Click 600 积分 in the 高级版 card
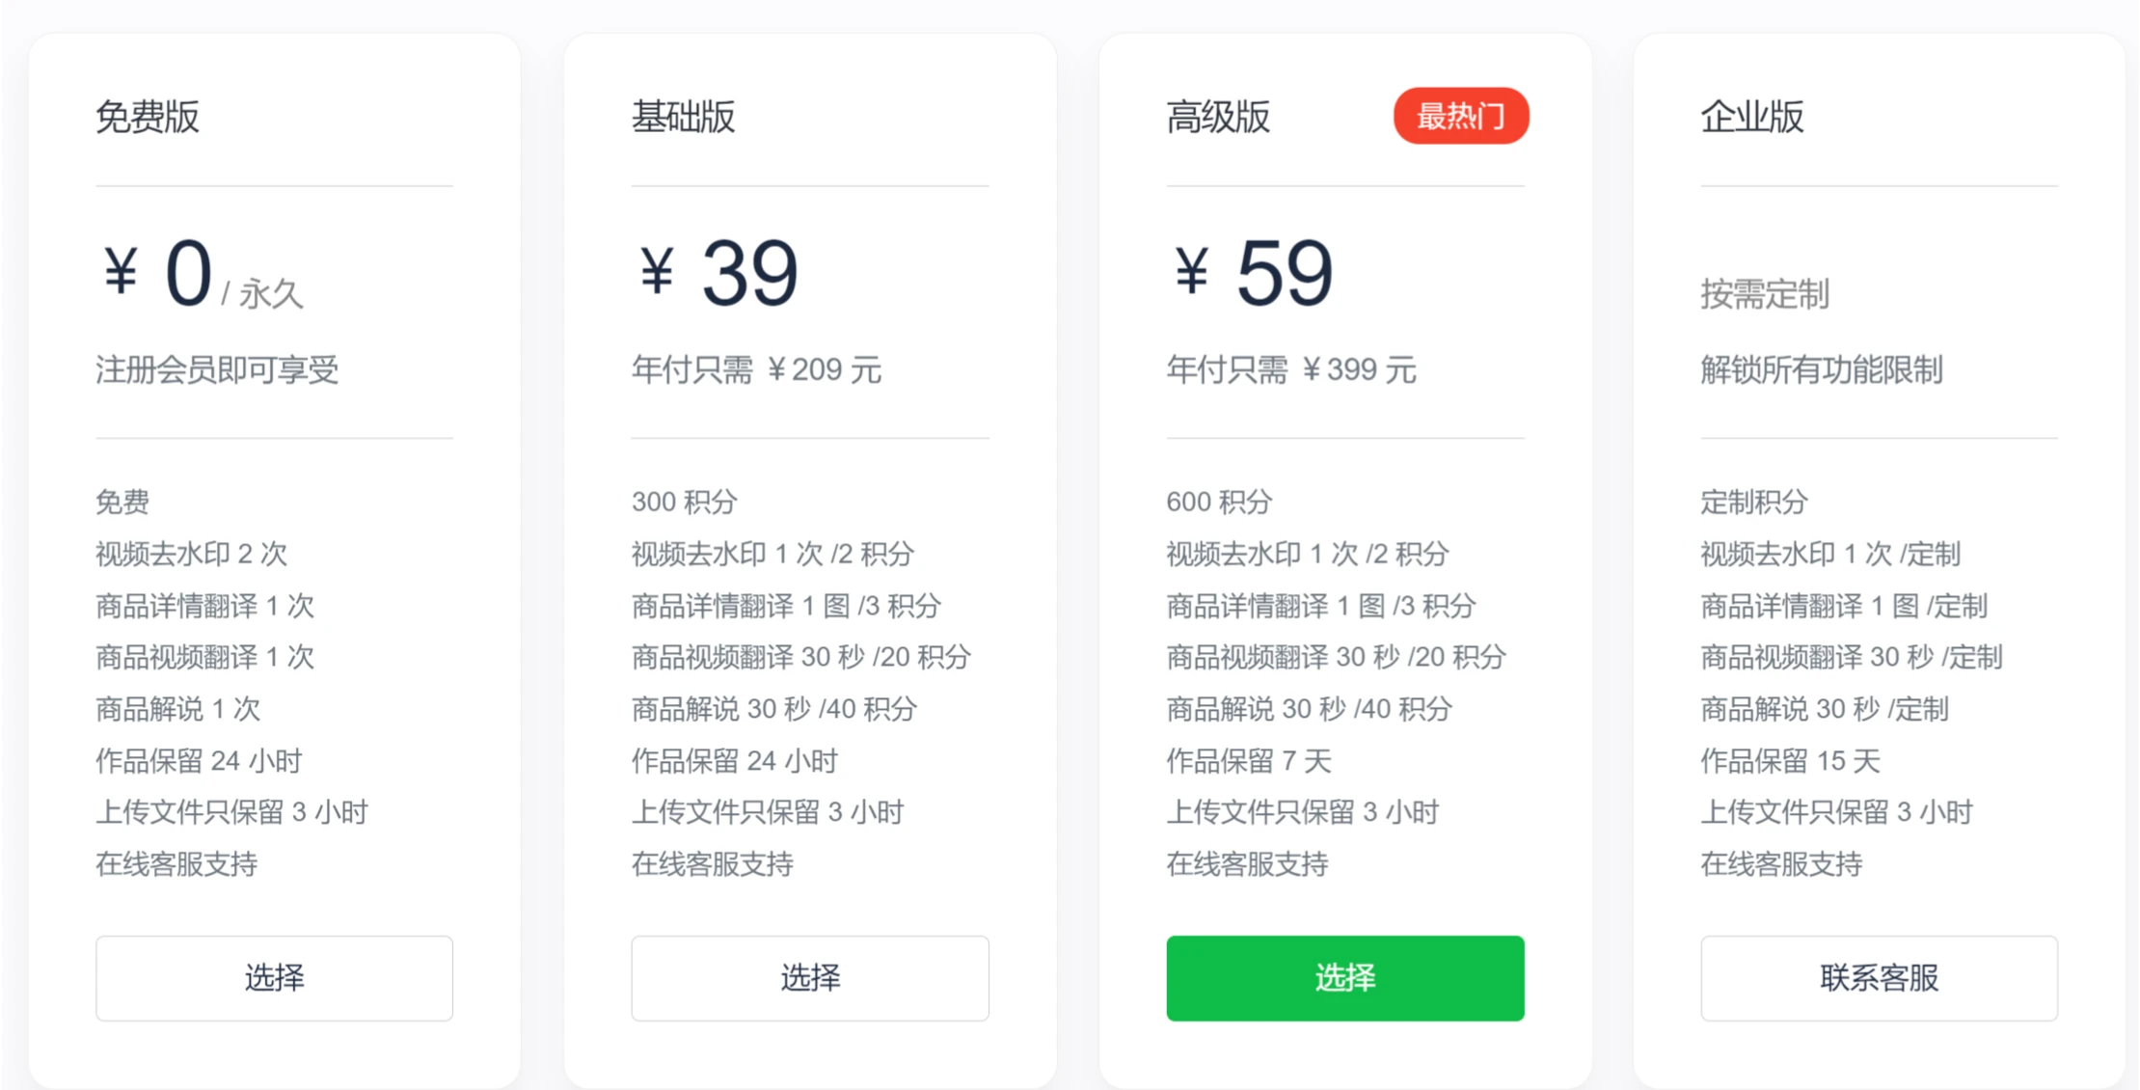Screen dimensions: 2140x1090 tap(1217, 501)
